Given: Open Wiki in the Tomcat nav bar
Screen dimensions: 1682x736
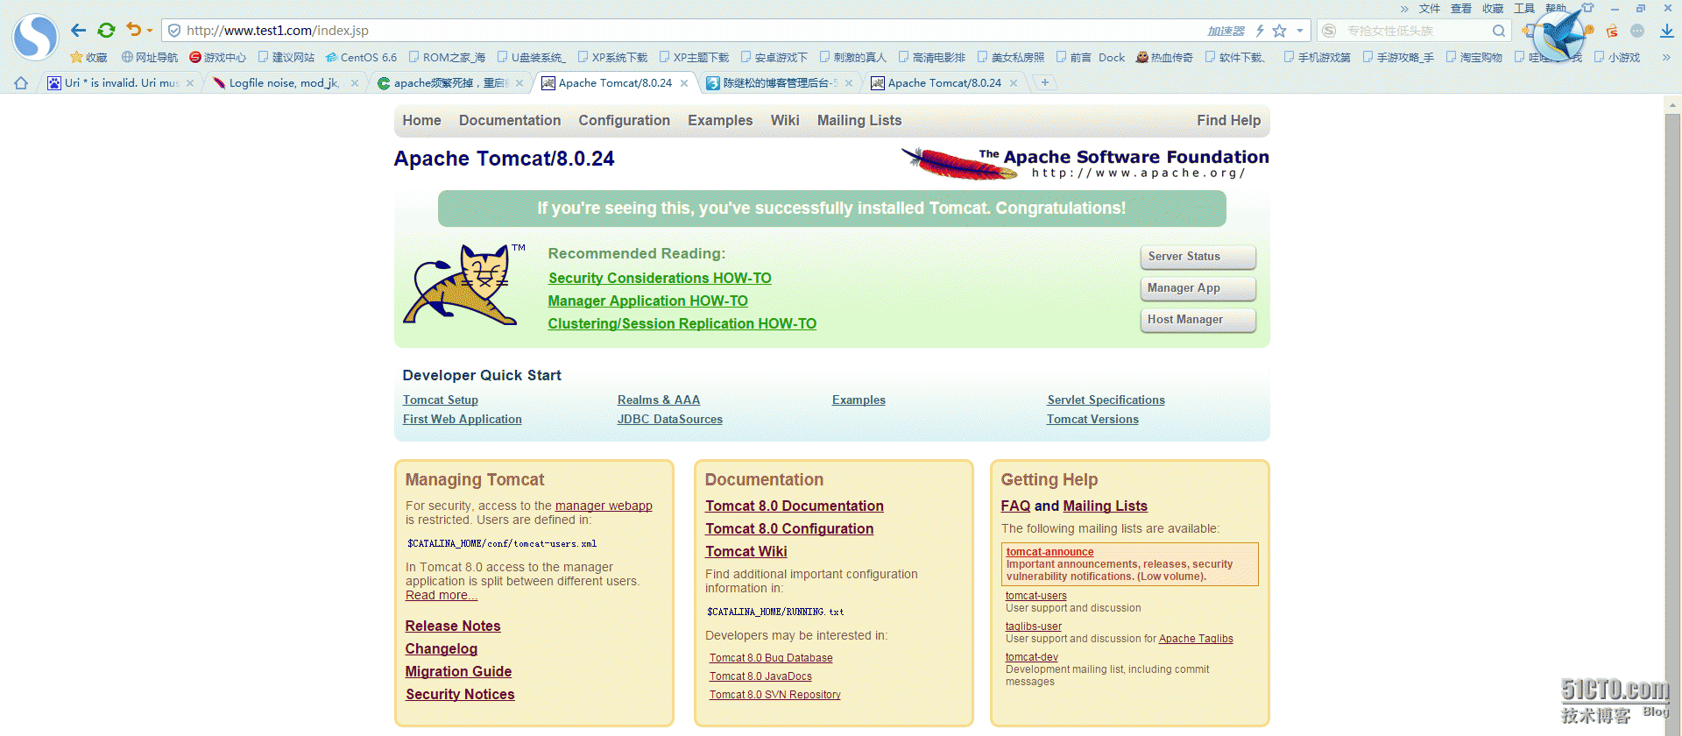Looking at the screenshot, I should click(785, 121).
